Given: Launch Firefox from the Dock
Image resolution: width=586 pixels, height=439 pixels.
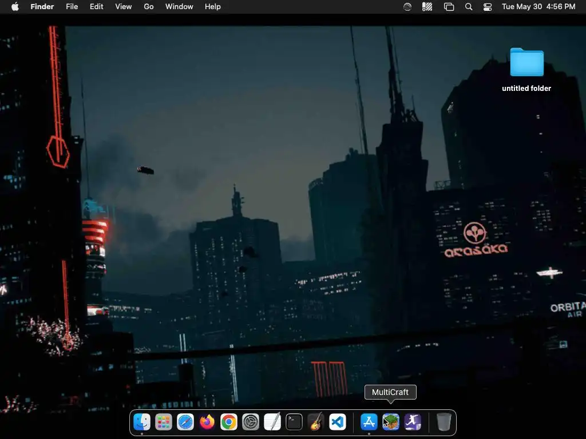Looking at the screenshot, I should tap(207, 422).
